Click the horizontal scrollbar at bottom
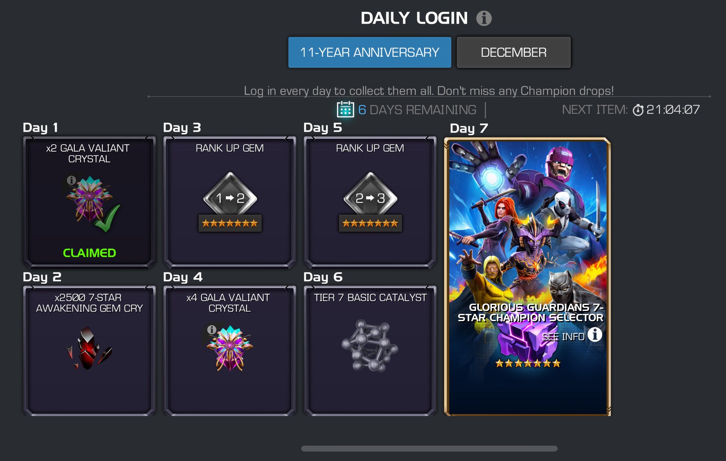 (x=429, y=448)
